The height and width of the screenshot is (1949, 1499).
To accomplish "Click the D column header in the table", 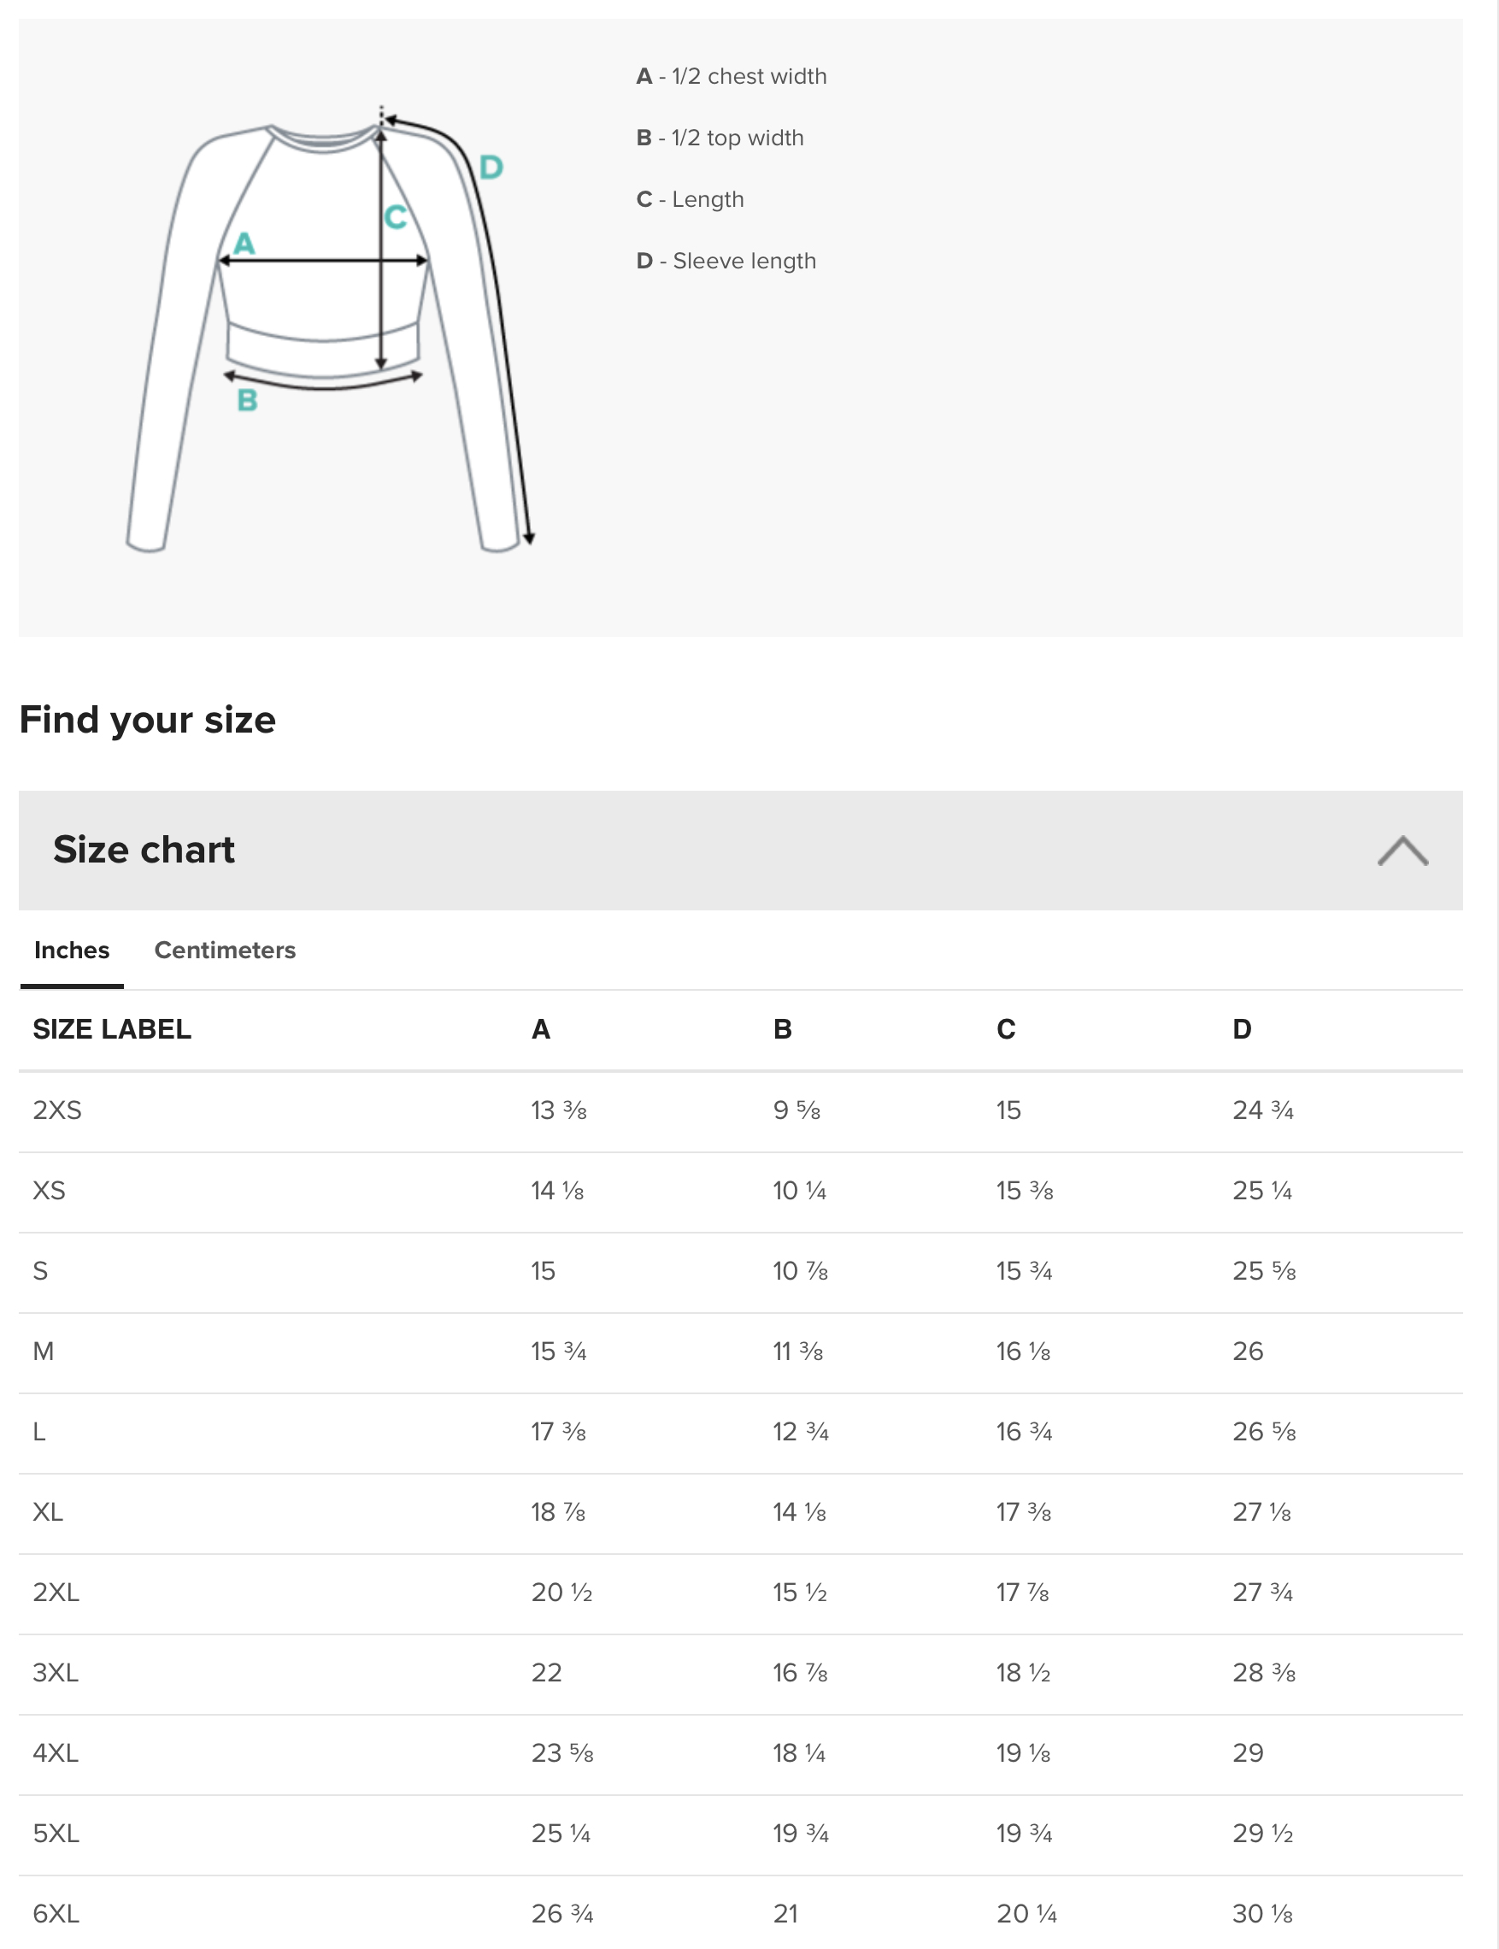I will (1241, 1029).
